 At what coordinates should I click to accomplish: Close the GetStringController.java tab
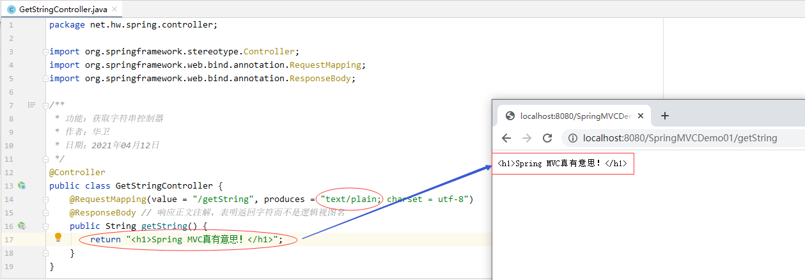pyautogui.click(x=114, y=10)
